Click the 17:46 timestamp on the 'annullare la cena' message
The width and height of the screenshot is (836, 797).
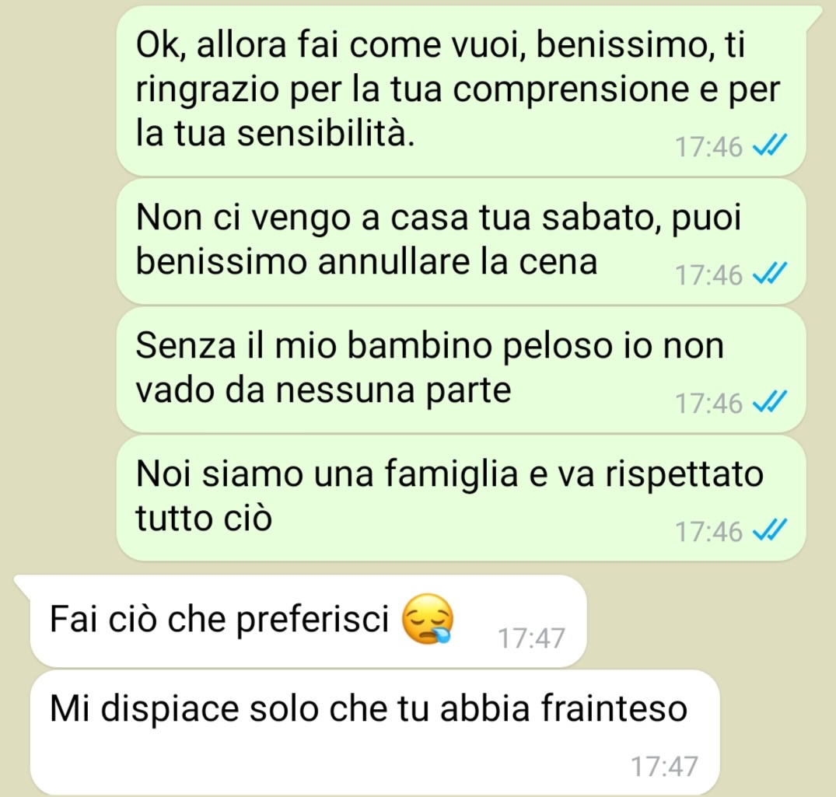tap(708, 275)
